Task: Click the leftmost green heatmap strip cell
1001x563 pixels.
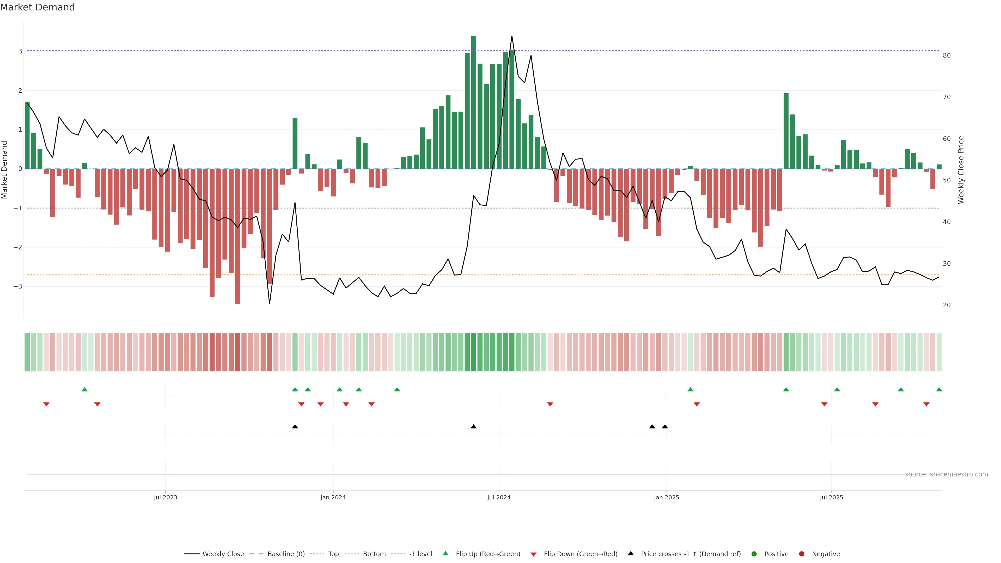Action: pyautogui.click(x=27, y=352)
